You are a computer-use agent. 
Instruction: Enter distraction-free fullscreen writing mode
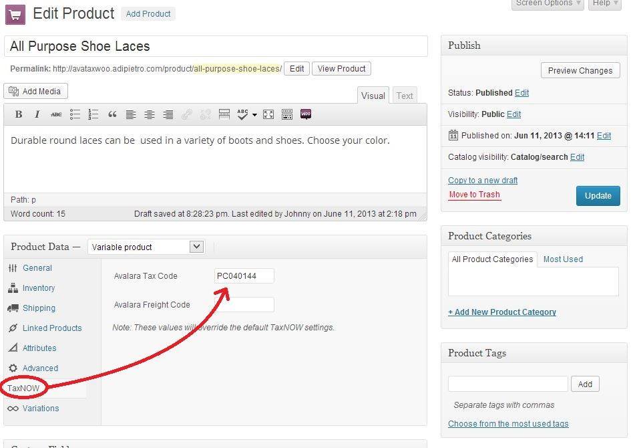point(268,114)
